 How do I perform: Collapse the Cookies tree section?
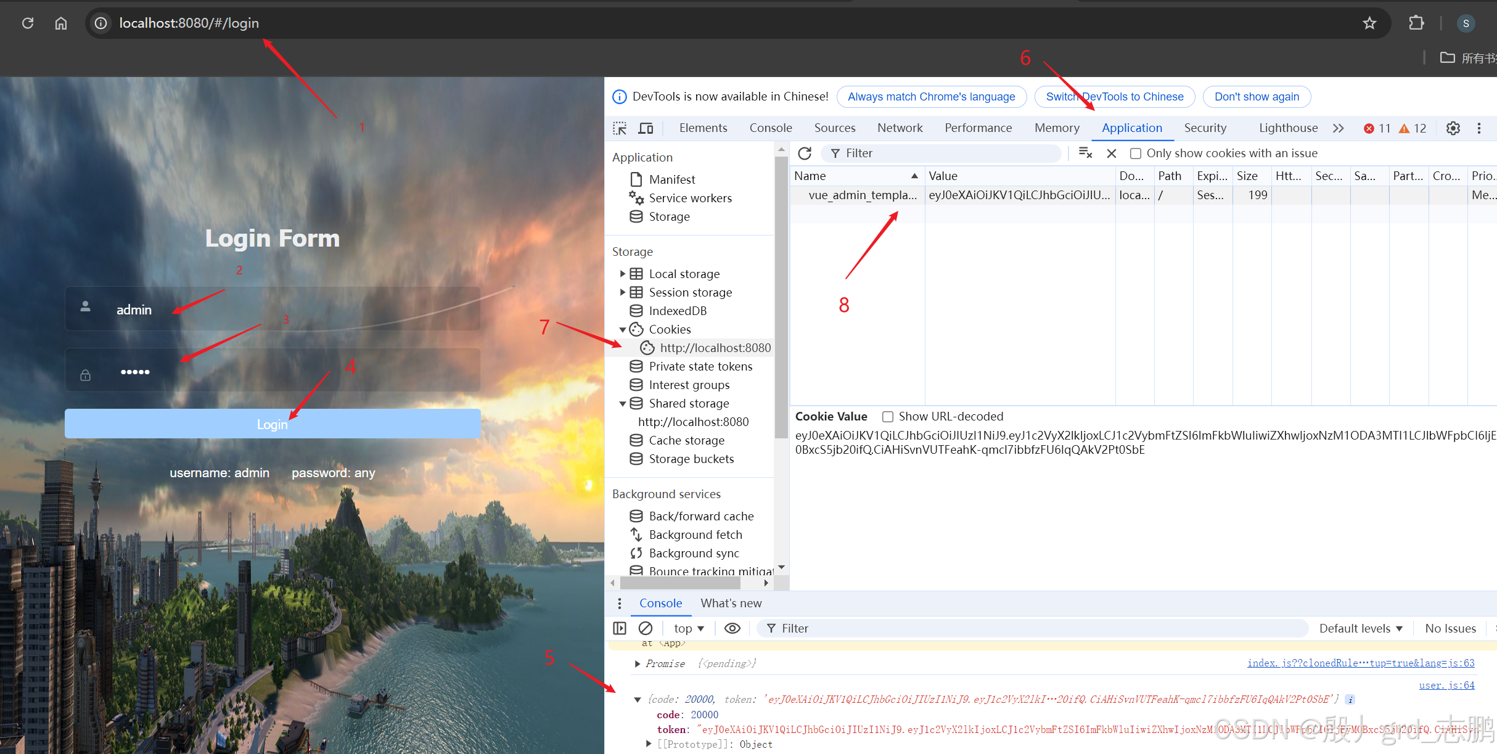[x=623, y=330]
